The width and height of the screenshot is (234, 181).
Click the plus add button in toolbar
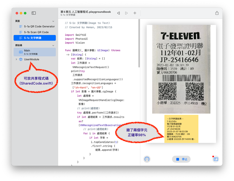[x=135, y=13]
